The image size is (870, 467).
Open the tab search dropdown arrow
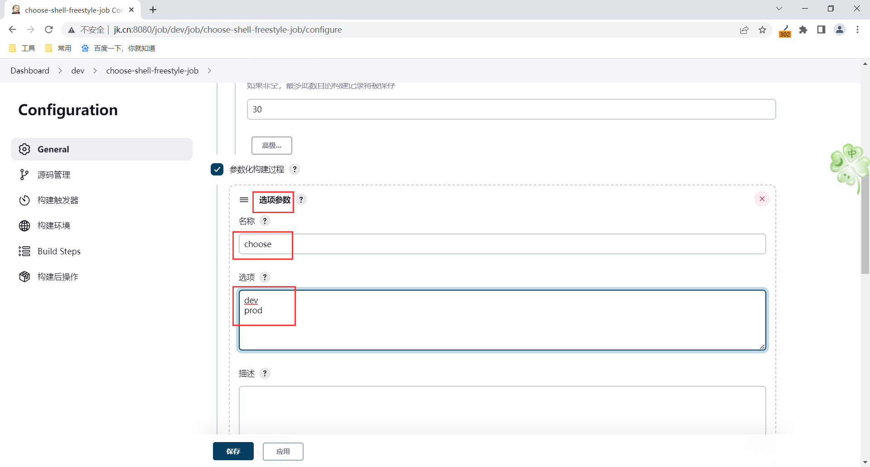[779, 9]
